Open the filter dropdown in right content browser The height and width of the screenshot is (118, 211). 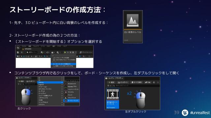point(109,86)
